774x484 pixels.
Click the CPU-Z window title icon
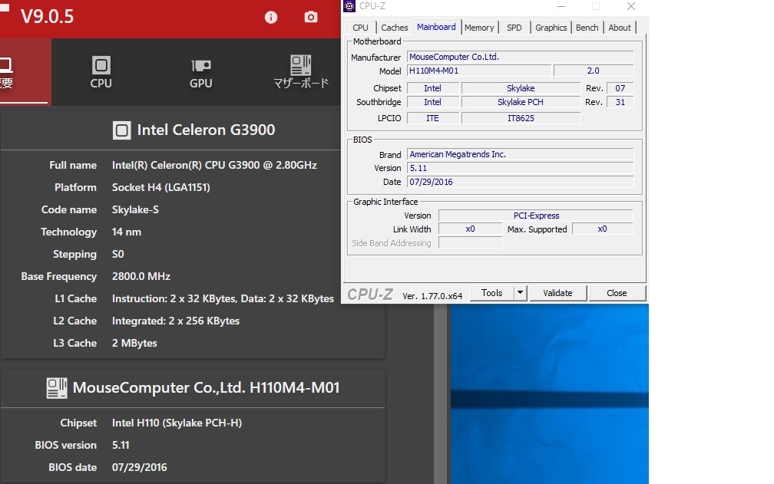(x=350, y=6)
